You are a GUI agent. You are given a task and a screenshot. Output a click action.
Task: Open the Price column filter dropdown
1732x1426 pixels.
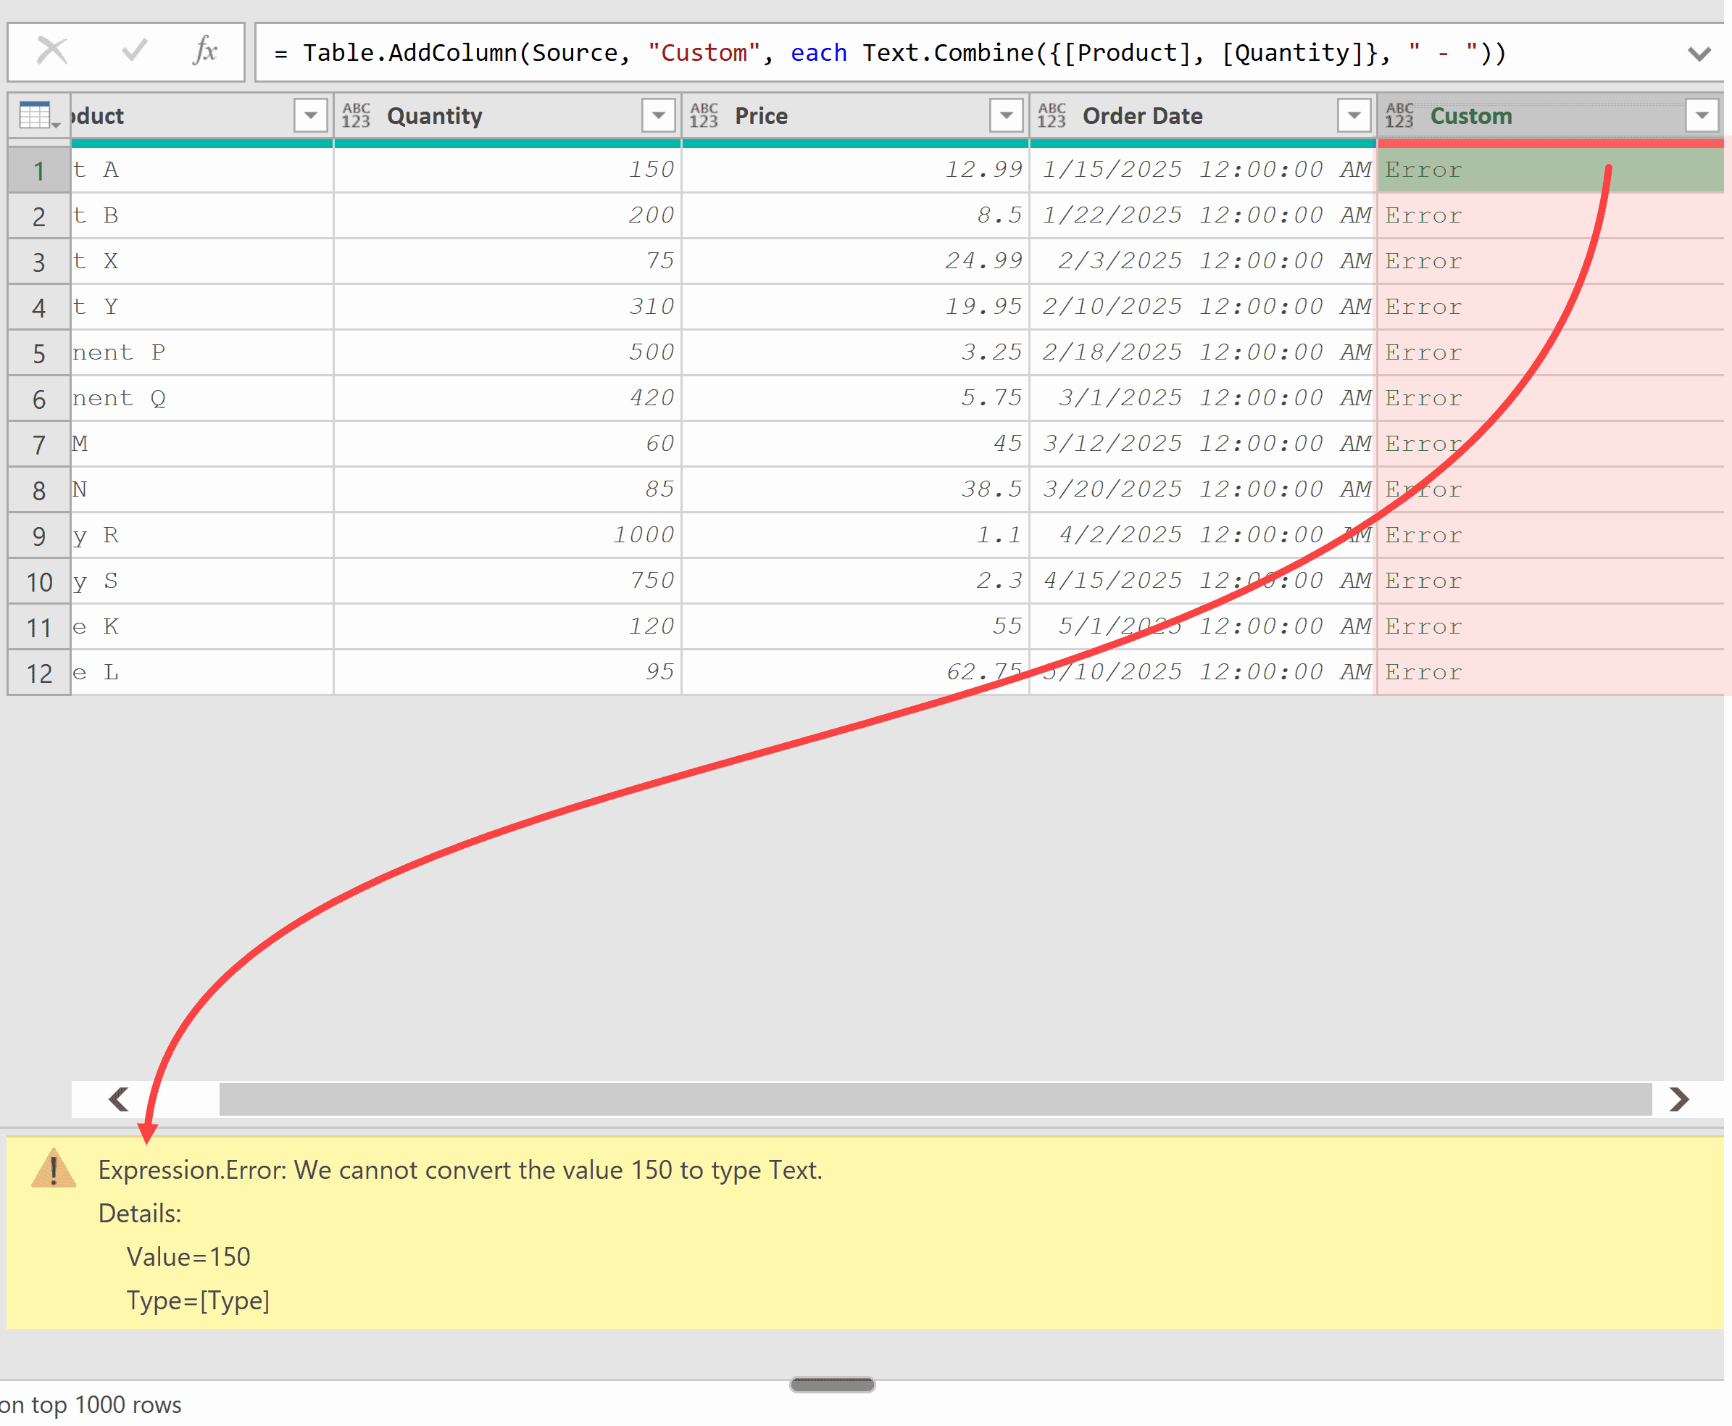pyautogui.click(x=1005, y=115)
